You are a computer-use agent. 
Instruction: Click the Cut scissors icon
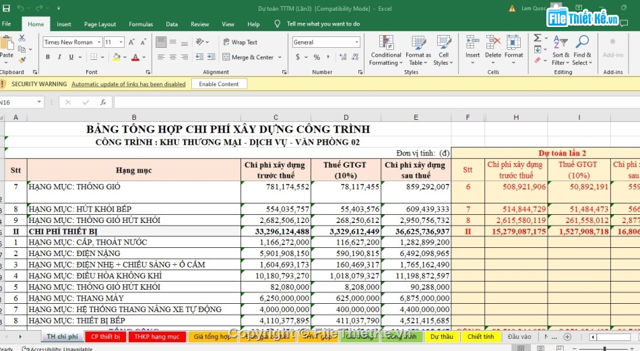[22, 38]
